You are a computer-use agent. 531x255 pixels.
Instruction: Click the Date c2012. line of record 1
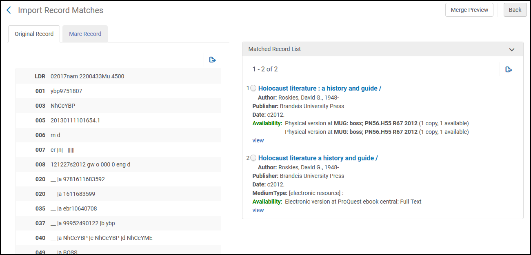point(268,115)
